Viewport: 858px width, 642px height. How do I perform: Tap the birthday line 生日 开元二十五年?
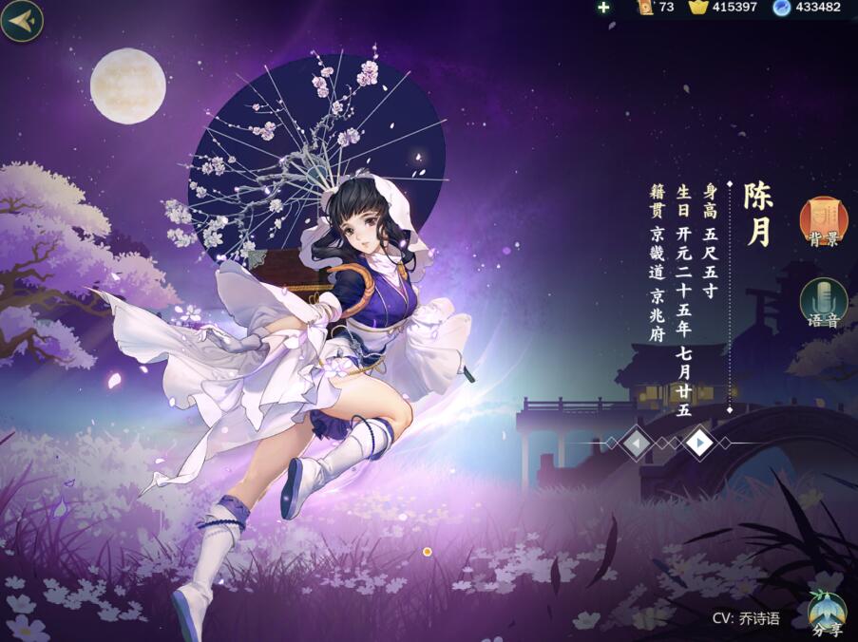684,300
